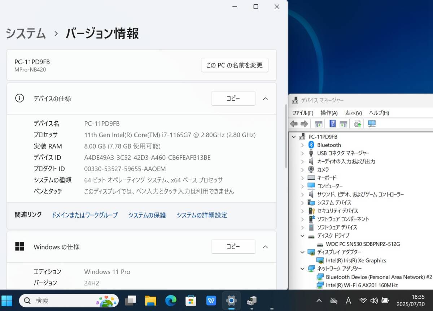
Task: Click the product ID 00330-53527-59655-AAOEM
Action: point(125,169)
